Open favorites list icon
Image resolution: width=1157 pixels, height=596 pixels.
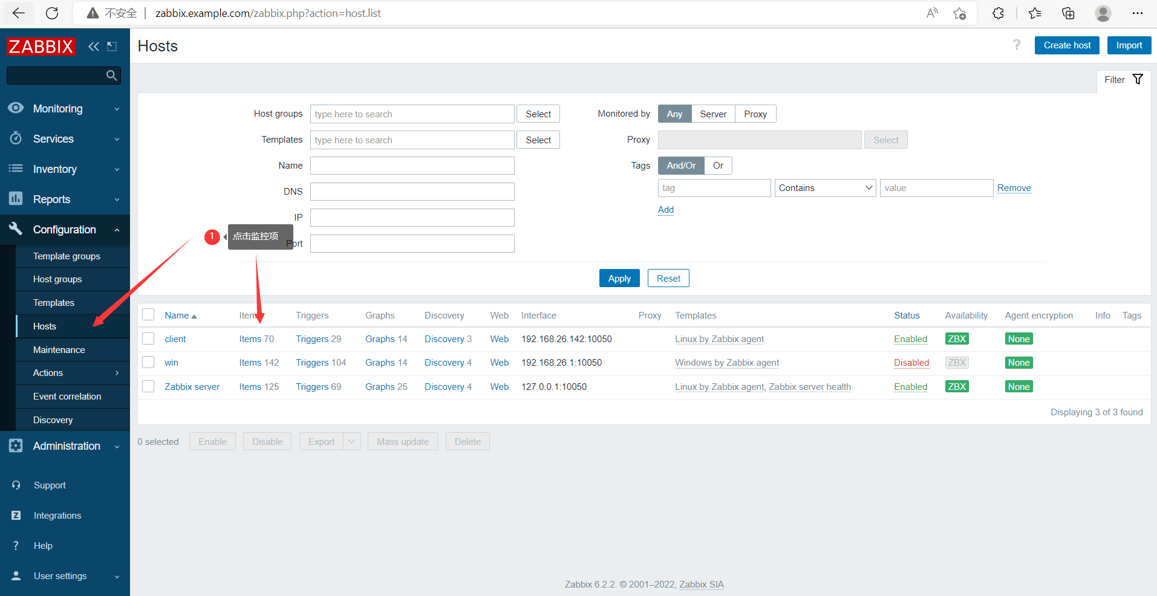click(x=1035, y=13)
